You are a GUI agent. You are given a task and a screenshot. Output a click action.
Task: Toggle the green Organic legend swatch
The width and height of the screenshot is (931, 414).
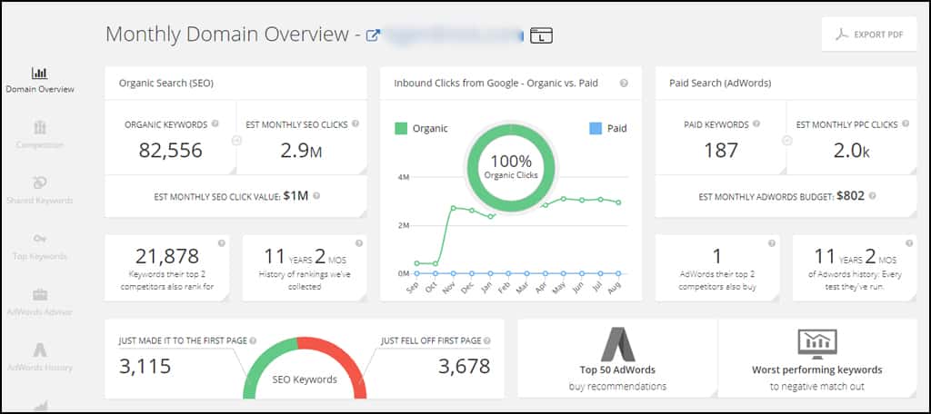tap(401, 128)
